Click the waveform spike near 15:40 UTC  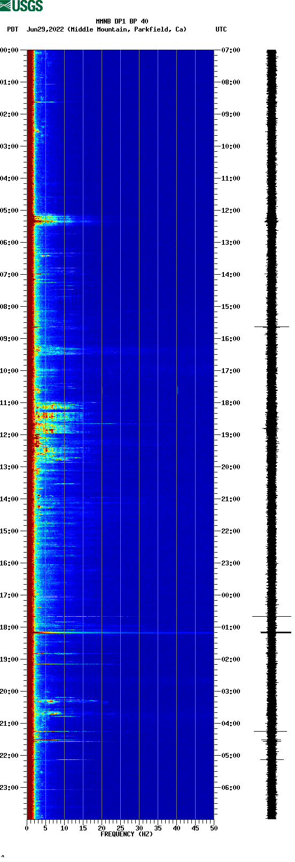271,327
